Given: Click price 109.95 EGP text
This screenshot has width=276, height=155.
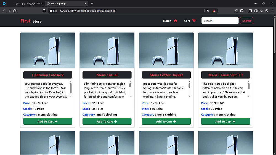Looking at the screenshot, I should [x=35, y=103].
